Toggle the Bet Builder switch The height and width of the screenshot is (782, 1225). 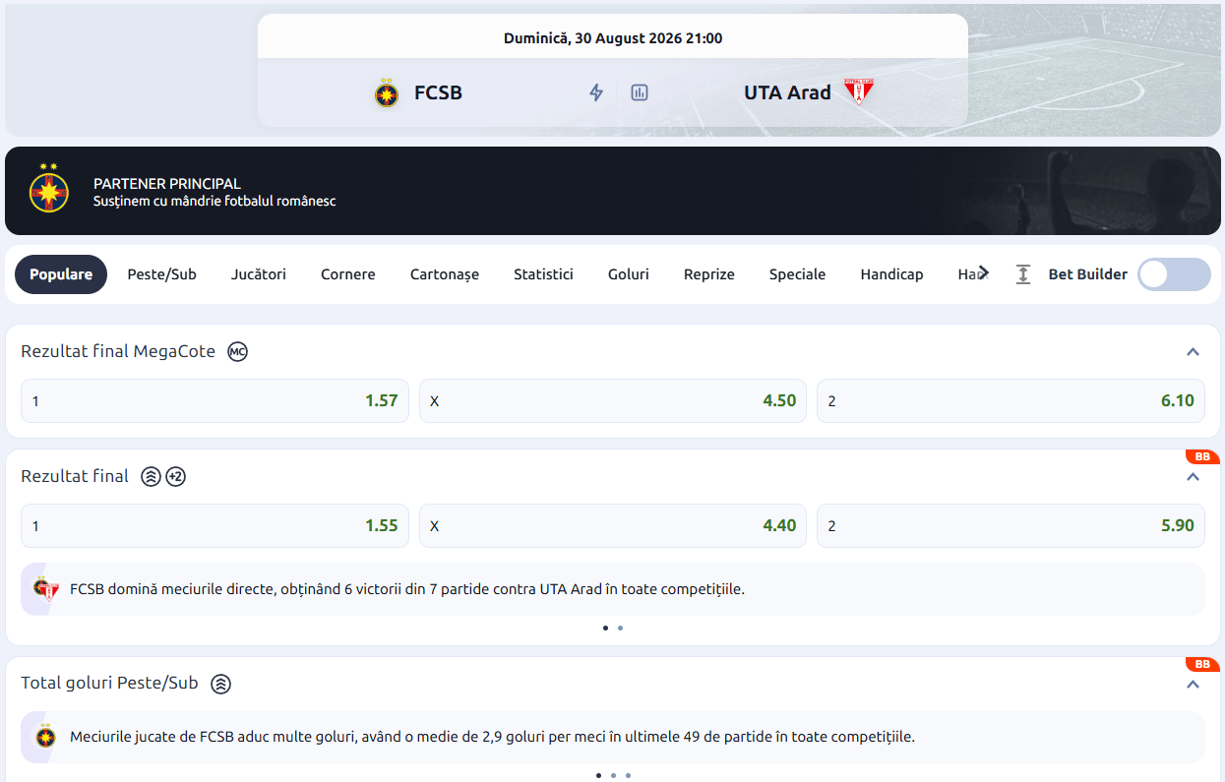coord(1174,274)
